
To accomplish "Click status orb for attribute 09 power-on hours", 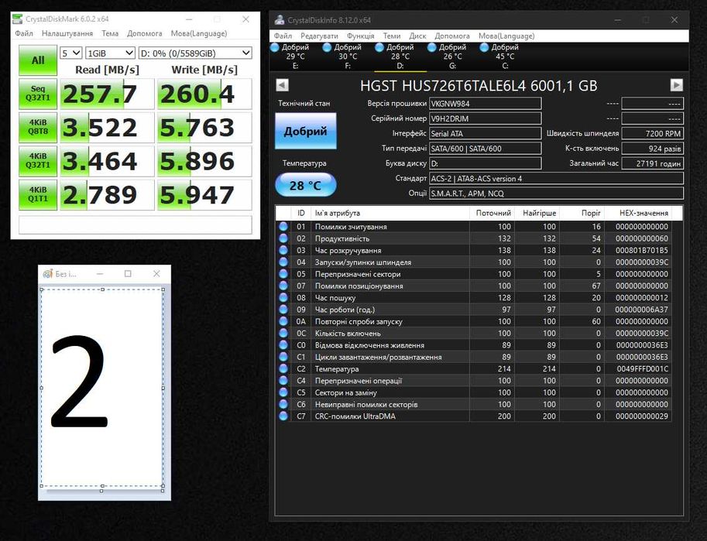I will 283,310.
